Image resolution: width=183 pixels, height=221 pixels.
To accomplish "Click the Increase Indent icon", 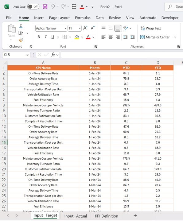I will [x=133, y=37].
